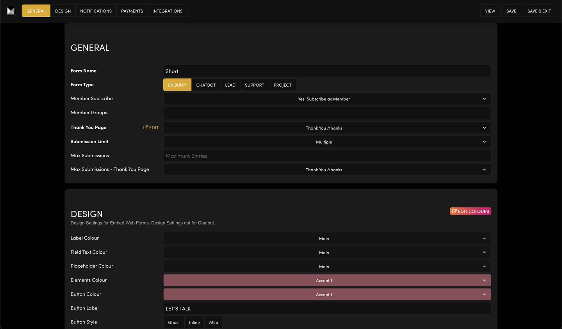Switch to the Integrations tab
562x329 pixels.
tap(167, 11)
